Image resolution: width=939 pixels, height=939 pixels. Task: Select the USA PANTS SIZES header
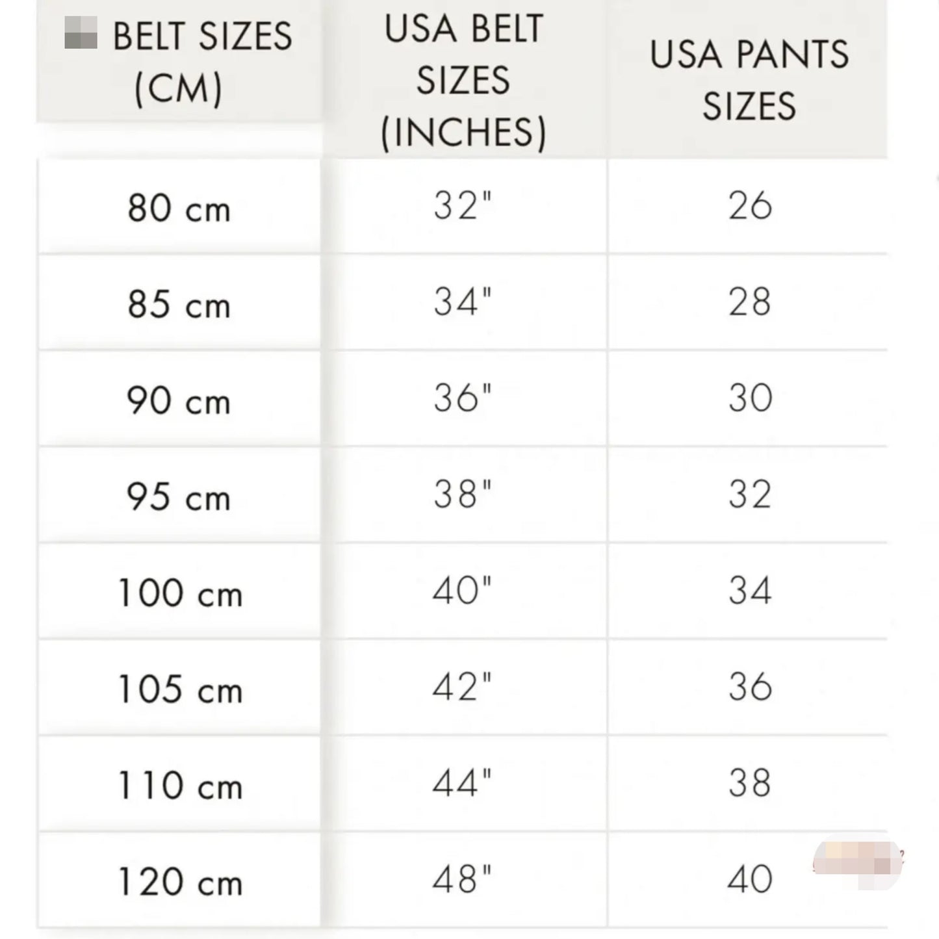[748, 79]
